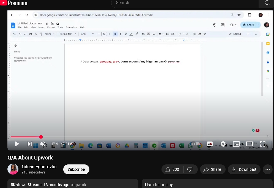Open more actions three-dot menu
Image resolution: width=274 pixels, height=188 pixels.
click(x=267, y=169)
